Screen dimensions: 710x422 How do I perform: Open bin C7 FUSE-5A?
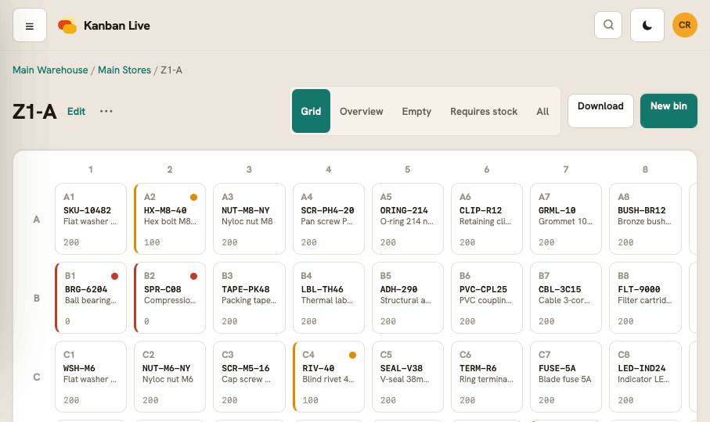pos(566,377)
